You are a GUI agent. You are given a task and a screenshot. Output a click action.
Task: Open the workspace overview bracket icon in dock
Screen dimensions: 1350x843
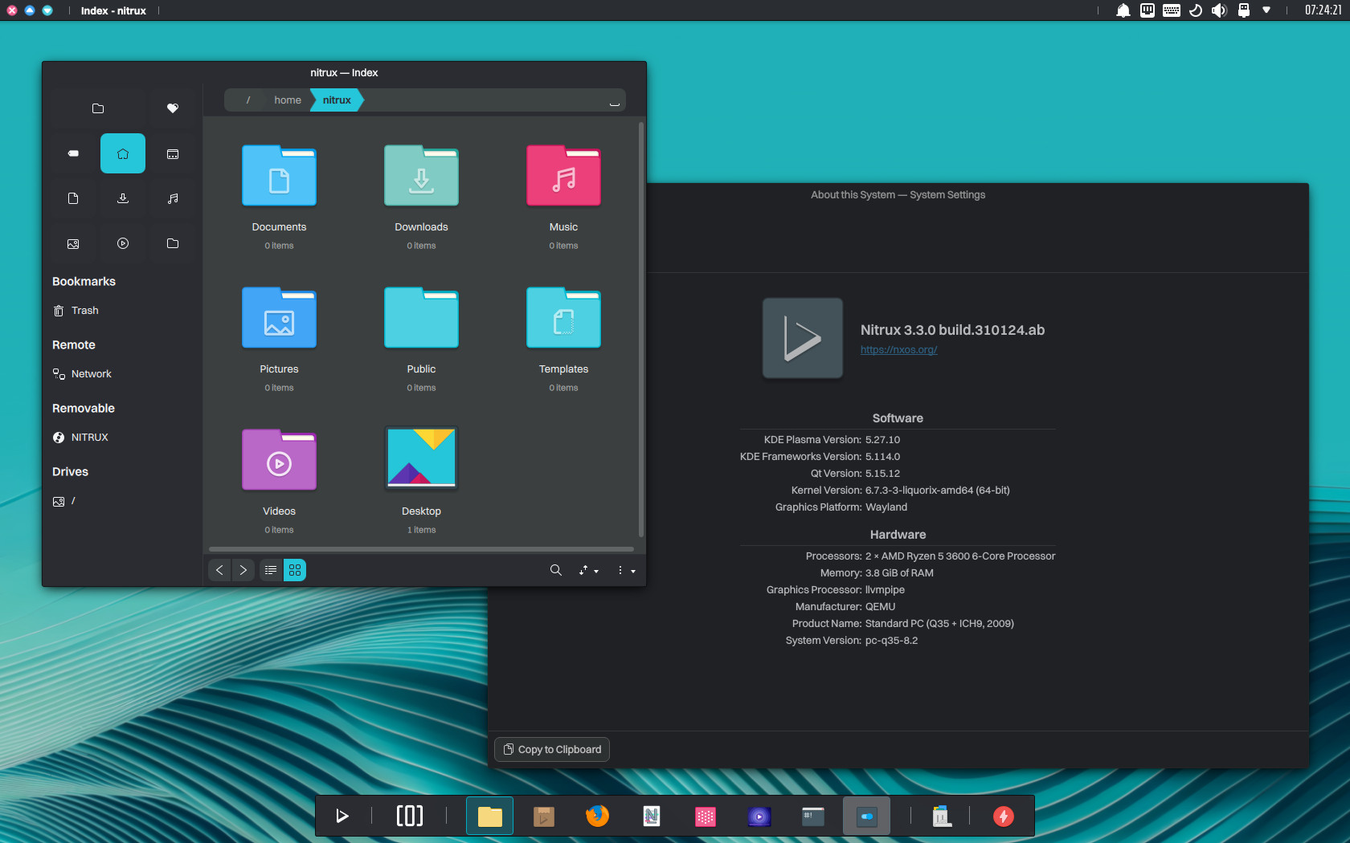tap(409, 817)
